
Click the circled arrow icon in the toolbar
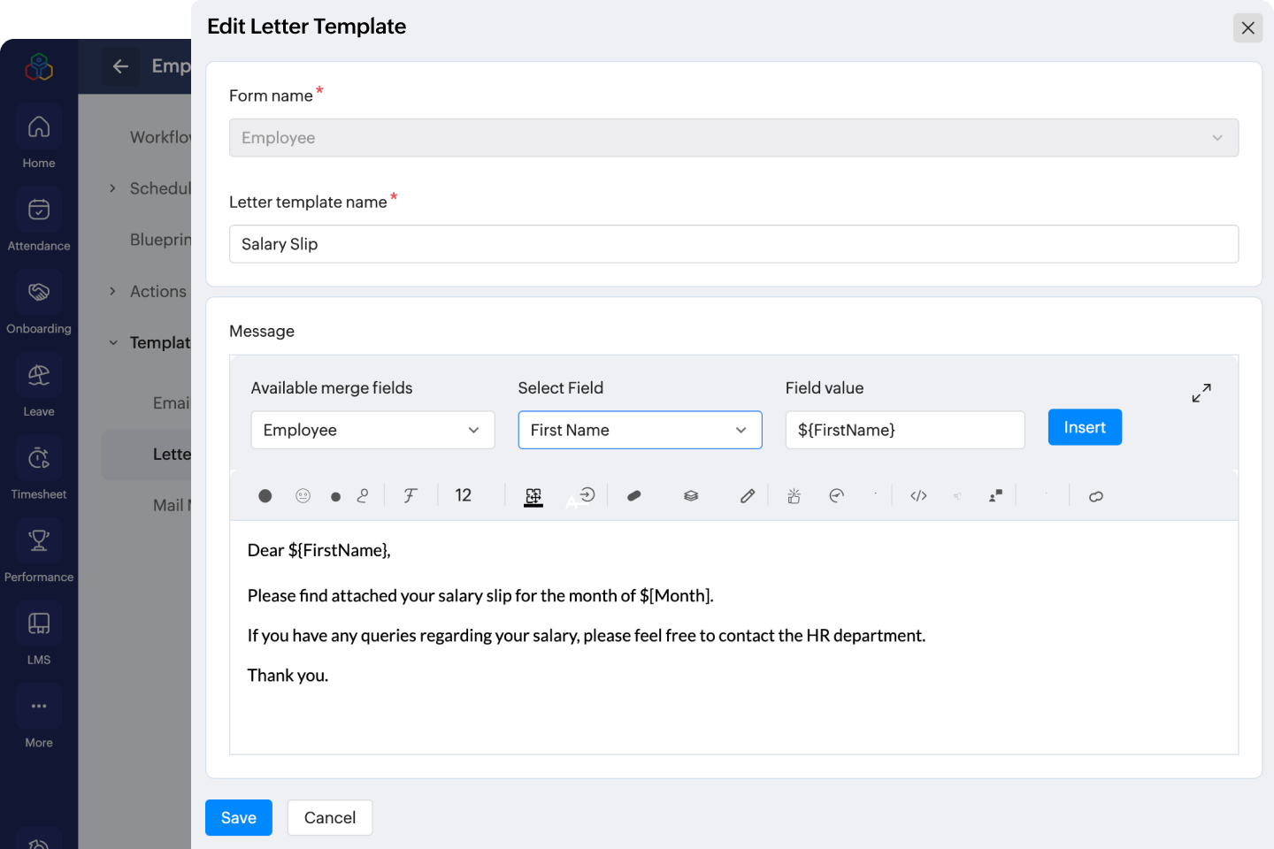click(x=587, y=494)
